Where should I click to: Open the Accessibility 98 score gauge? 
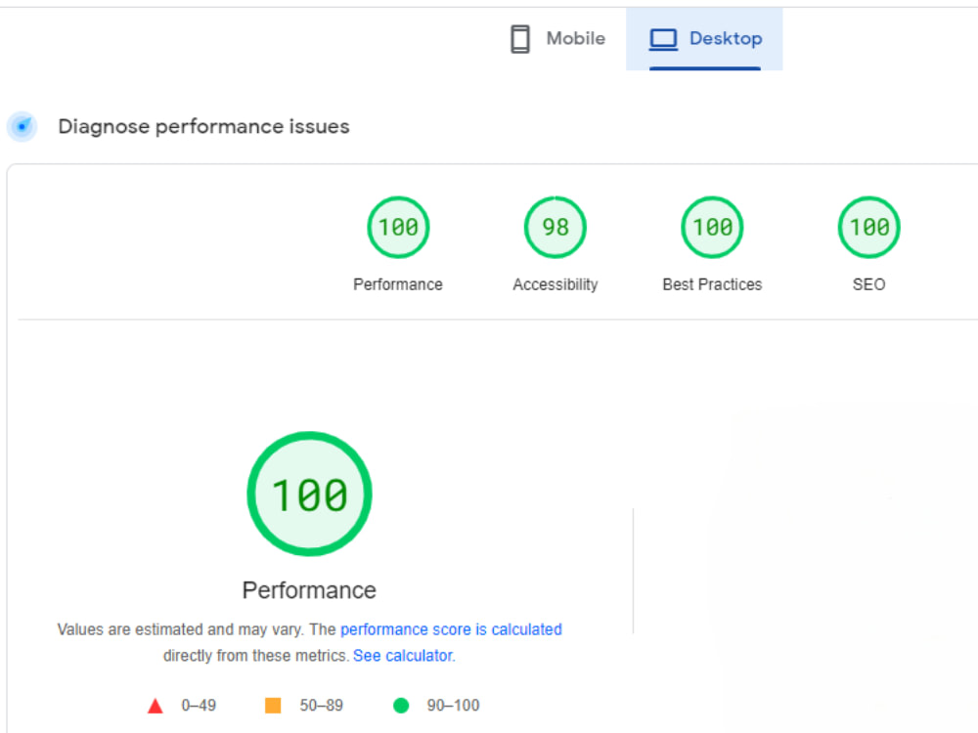(x=556, y=227)
